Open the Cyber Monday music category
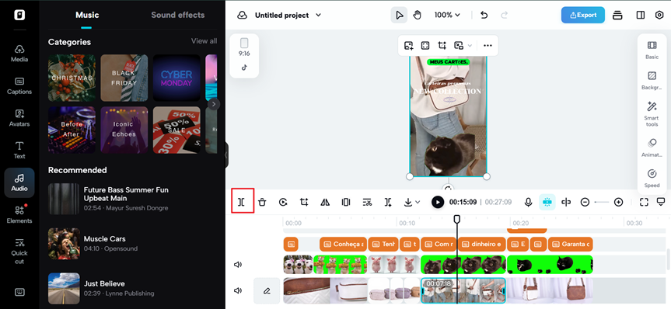 click(x=176, y=78)
